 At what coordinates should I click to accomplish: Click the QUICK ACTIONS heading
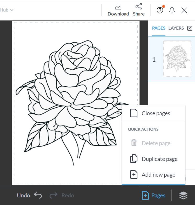[x=143, y=129]
